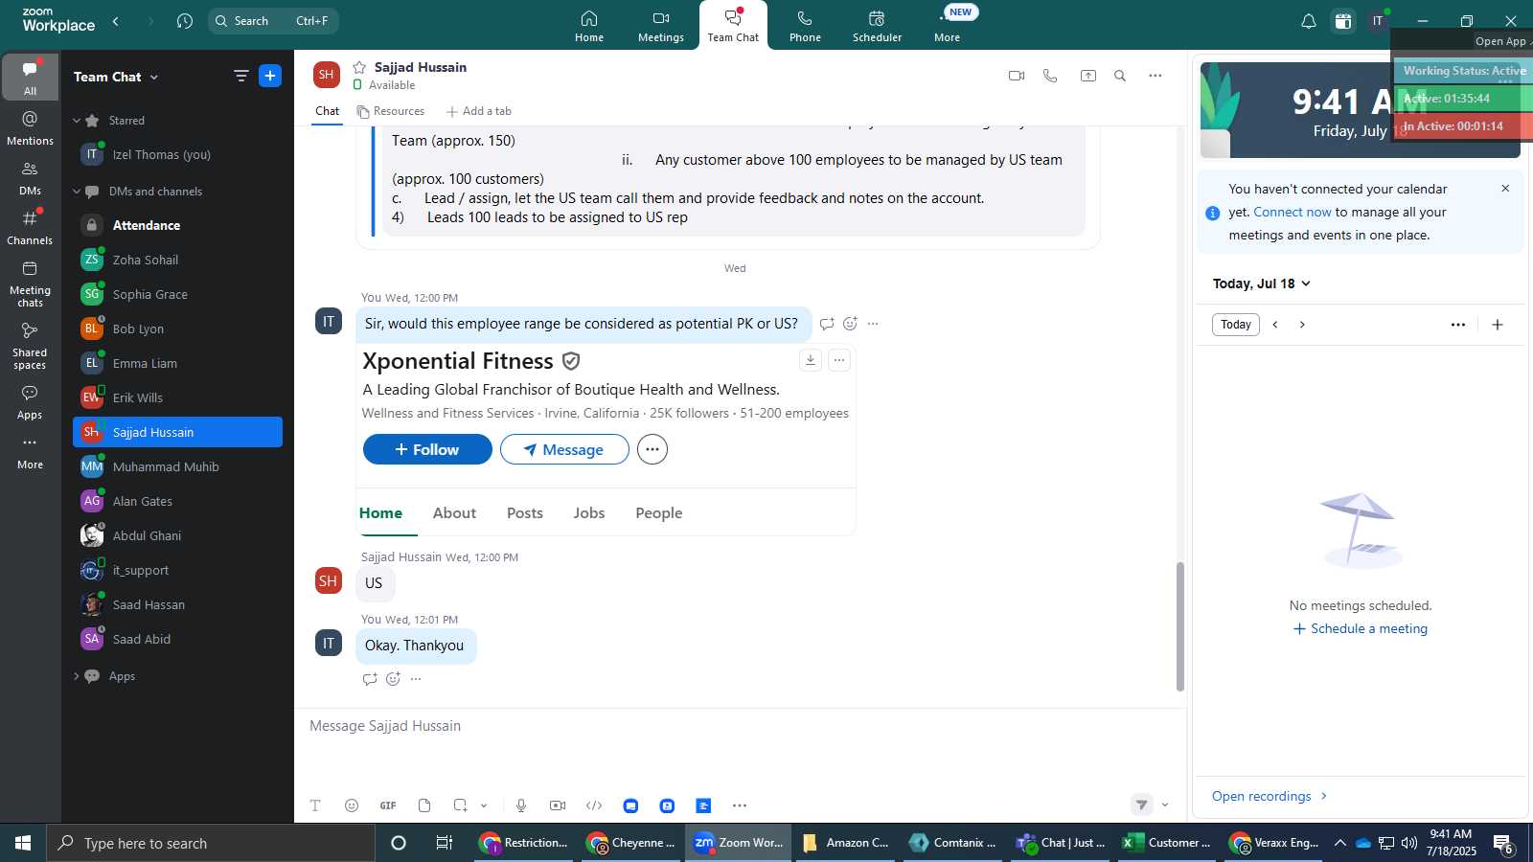Collapse the Starred section
The image size is (1533, 862).
pos(77,121)
